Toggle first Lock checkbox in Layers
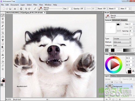135x101 pixels. [x=110, y=82]
